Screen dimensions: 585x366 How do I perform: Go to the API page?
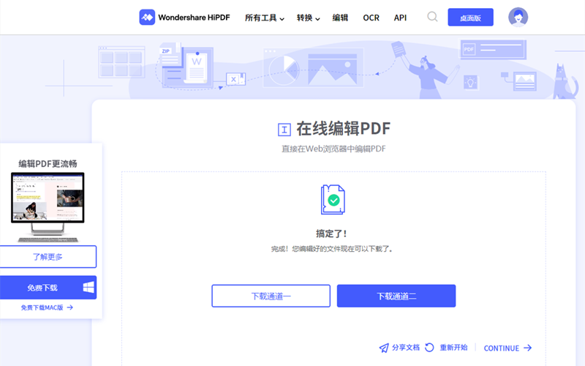tap(400, 18)
